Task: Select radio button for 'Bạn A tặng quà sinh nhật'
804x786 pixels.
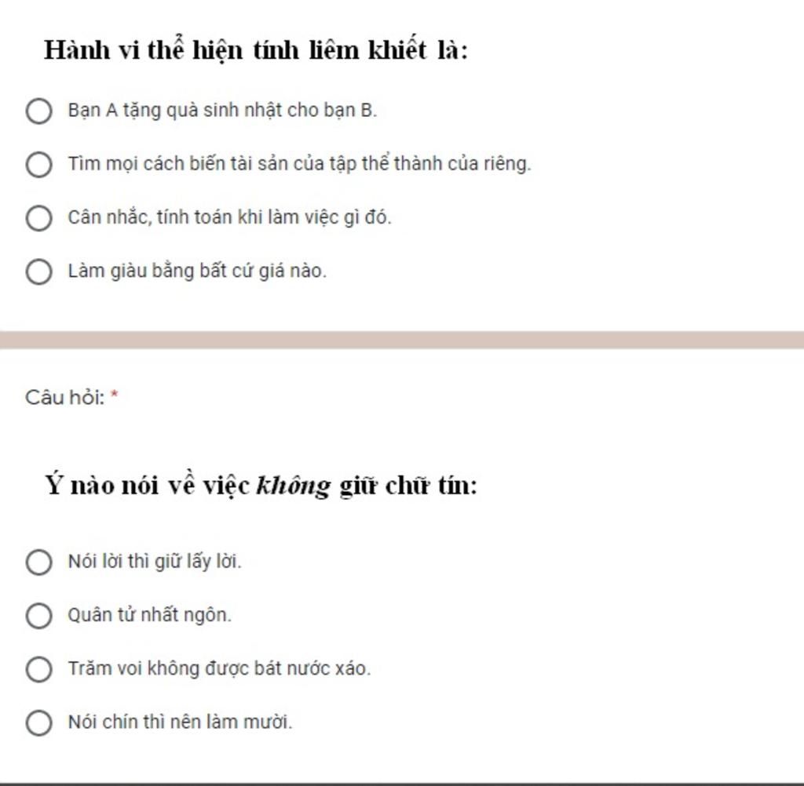Action: click(x=38, y=111)
